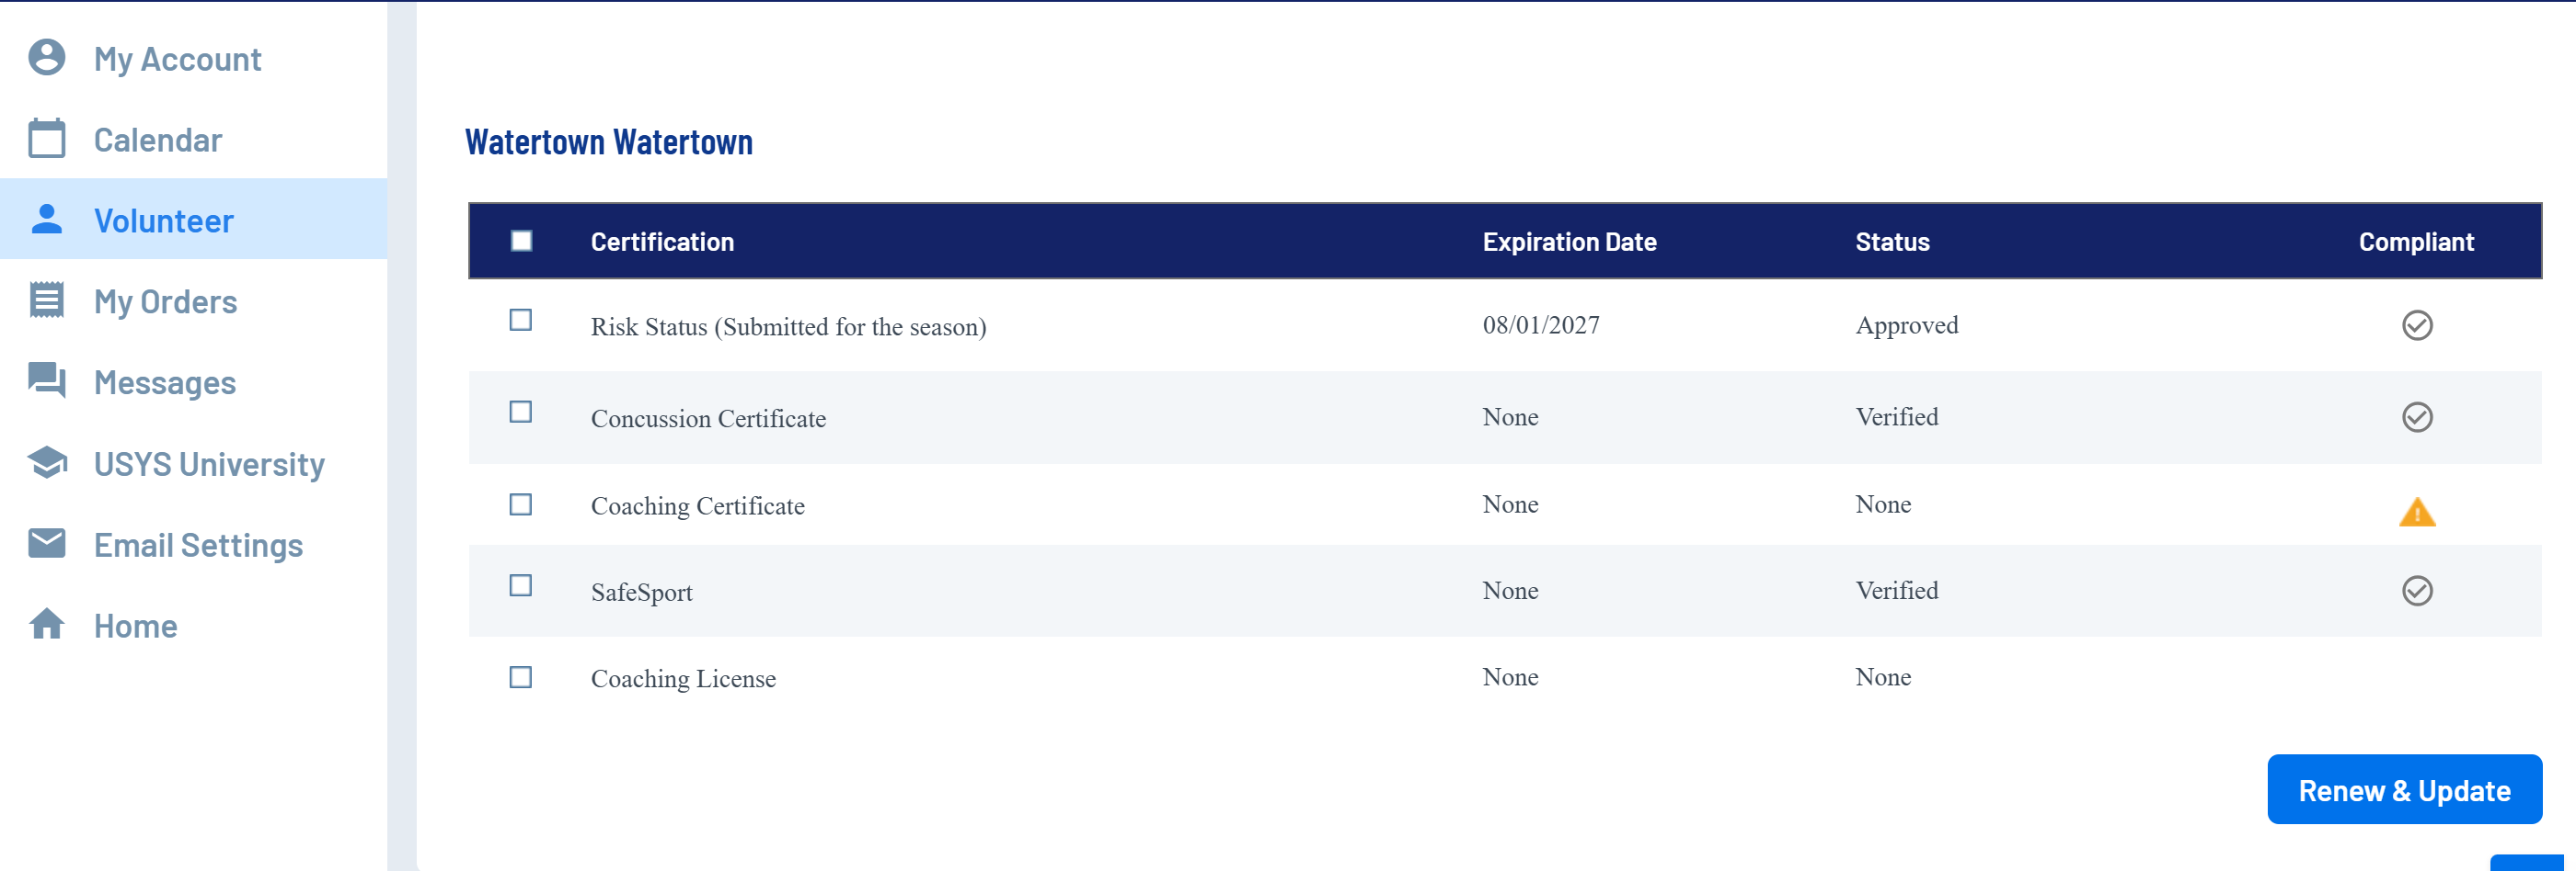Tick the SafeSport row checkbox
2576x871 pixels.
[521, 586]
